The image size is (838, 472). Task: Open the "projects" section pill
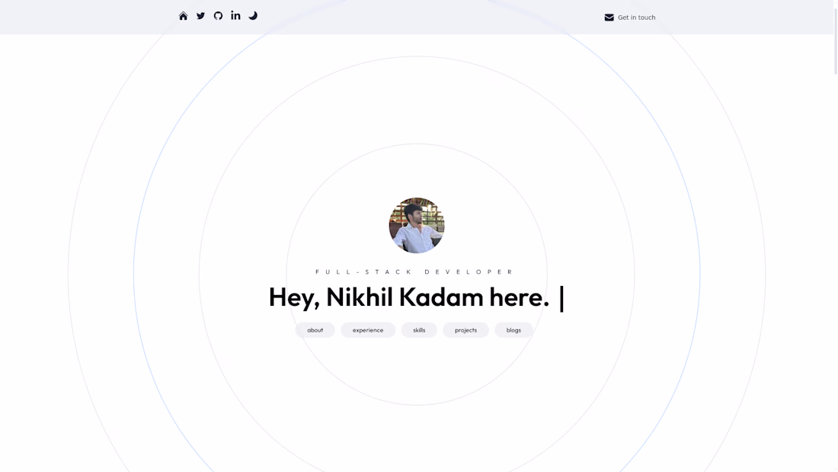coord(465,330)
